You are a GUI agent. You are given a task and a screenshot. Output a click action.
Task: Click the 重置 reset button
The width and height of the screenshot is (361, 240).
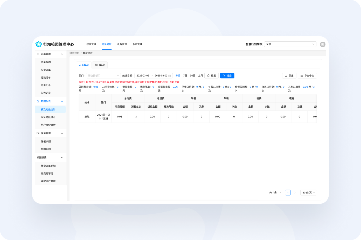pos(211,76)
